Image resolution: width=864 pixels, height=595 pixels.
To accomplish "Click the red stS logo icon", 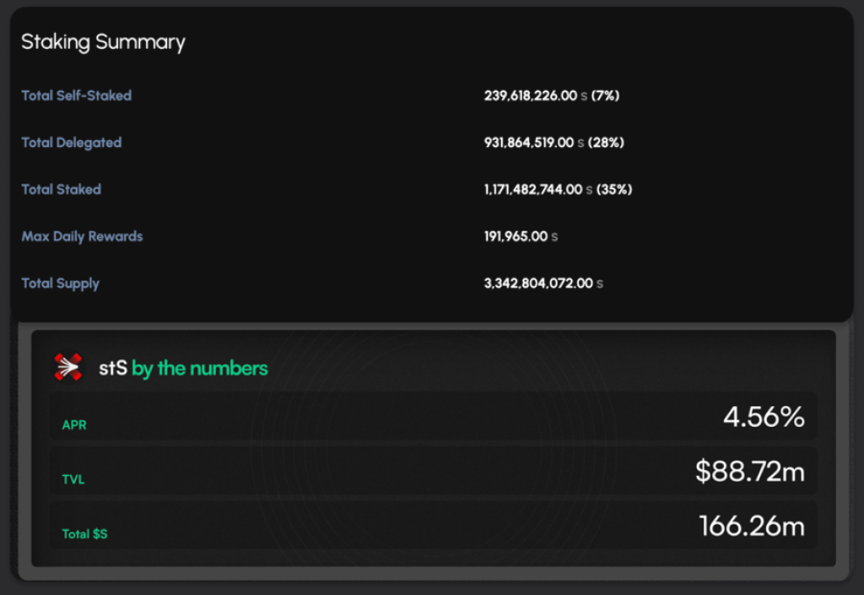I will pyautogui.click(x=67, y=367).
